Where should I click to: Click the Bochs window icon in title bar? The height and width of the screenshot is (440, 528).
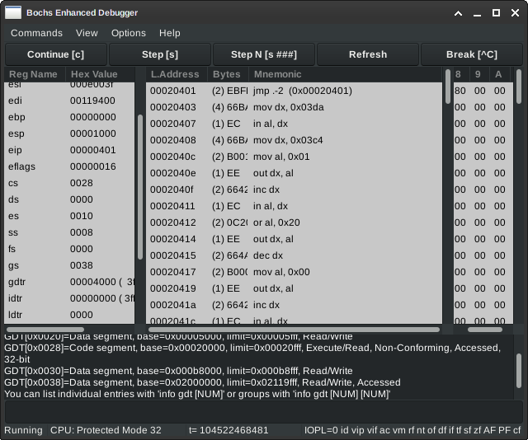pos(13,13)
